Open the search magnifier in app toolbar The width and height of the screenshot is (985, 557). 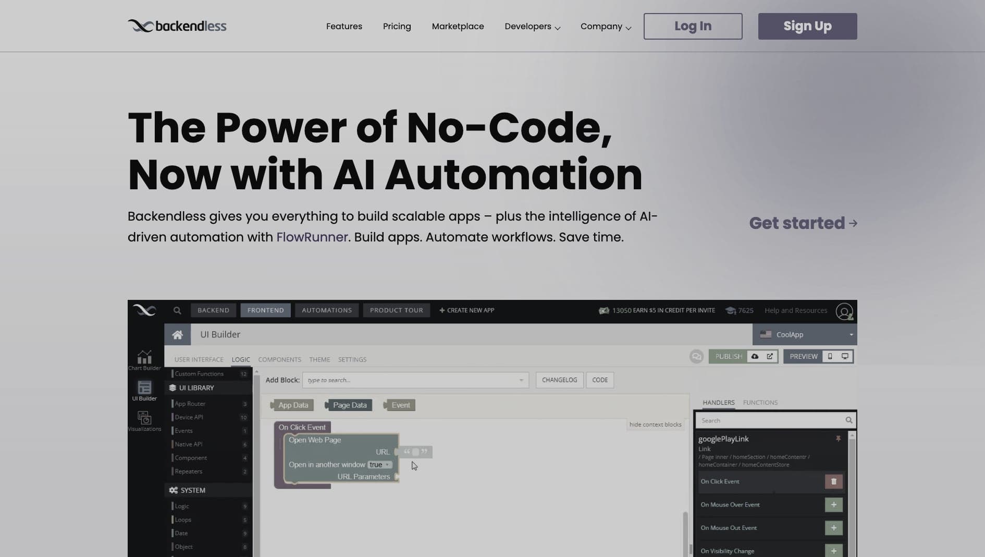(177, 310)
